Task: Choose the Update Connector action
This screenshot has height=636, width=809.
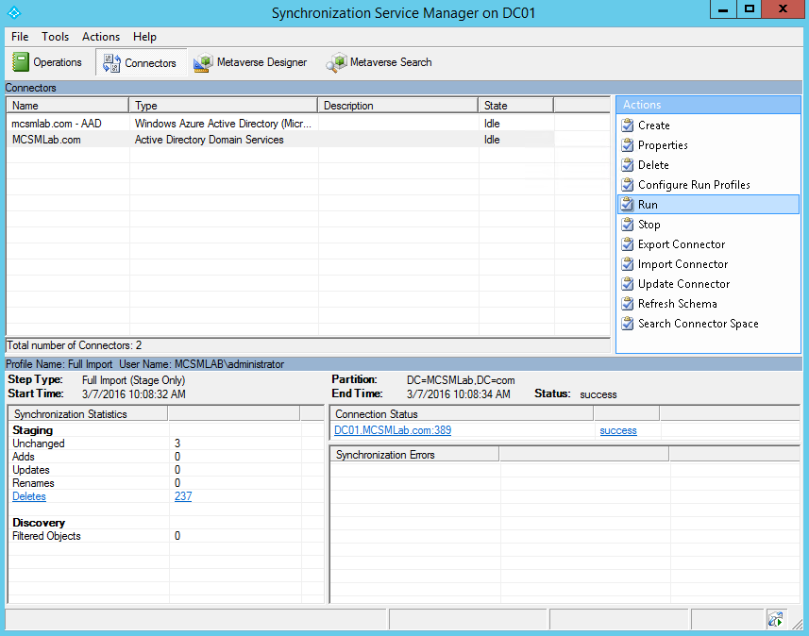Action: click(684, 284)
